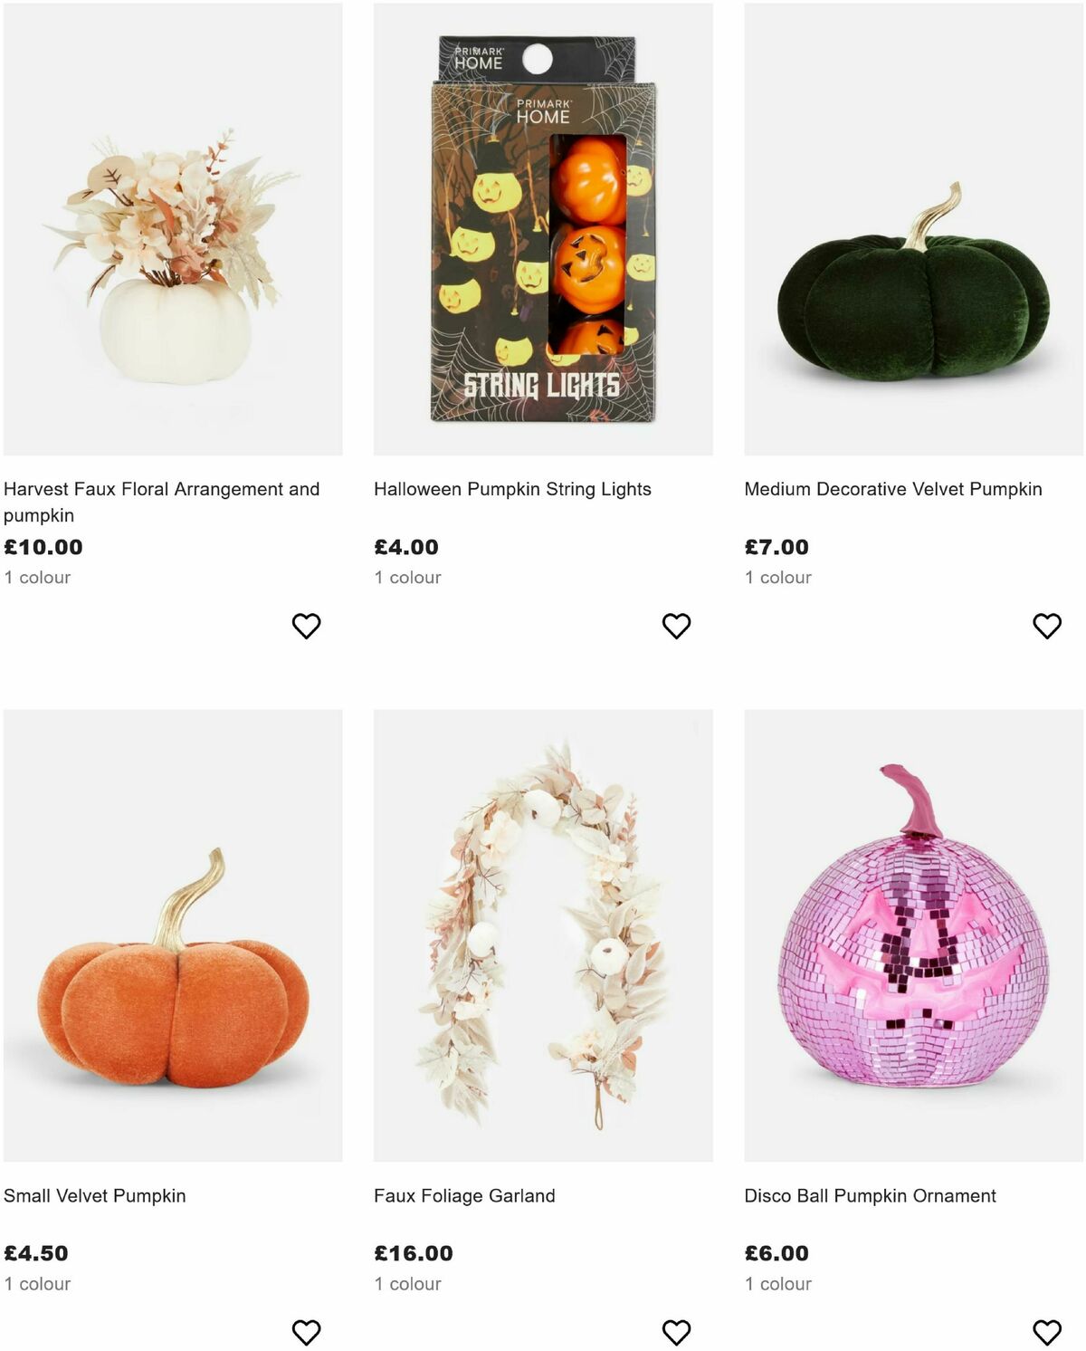Open the '1 colour' option for Disco Ball Pumpkin
The height and width of the screenshot is (1351, 1086).
tap(778, 1283)
